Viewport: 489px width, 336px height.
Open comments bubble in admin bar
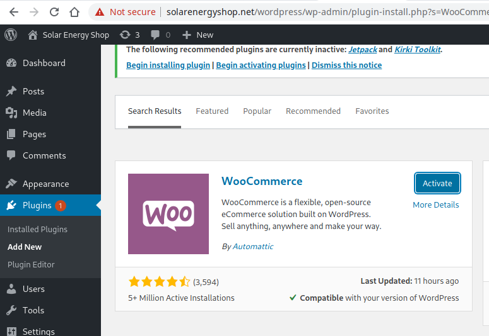coord(160,35)
